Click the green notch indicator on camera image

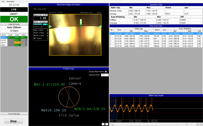coord(81,23)
